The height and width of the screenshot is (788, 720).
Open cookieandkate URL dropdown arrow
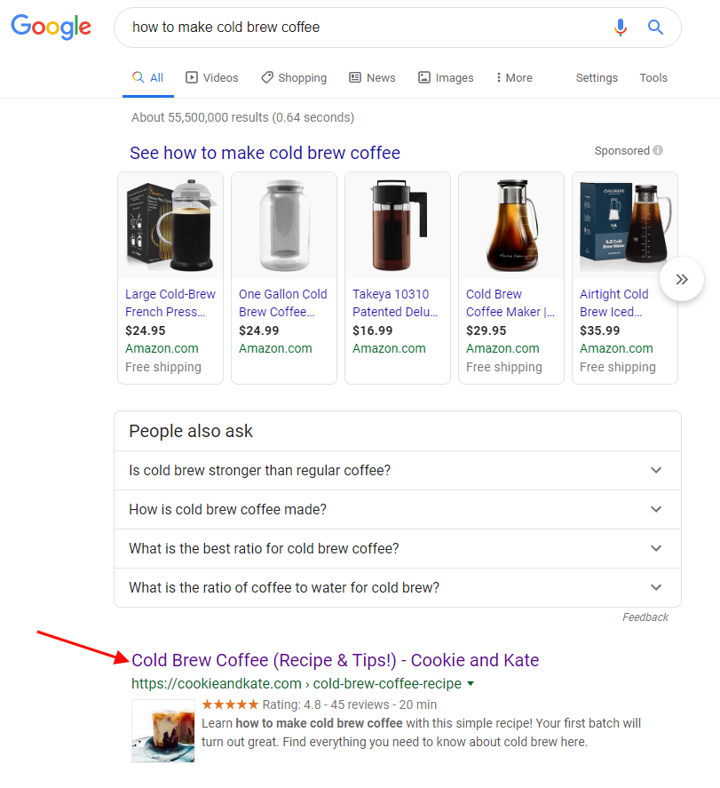click(x=471, y=684)
